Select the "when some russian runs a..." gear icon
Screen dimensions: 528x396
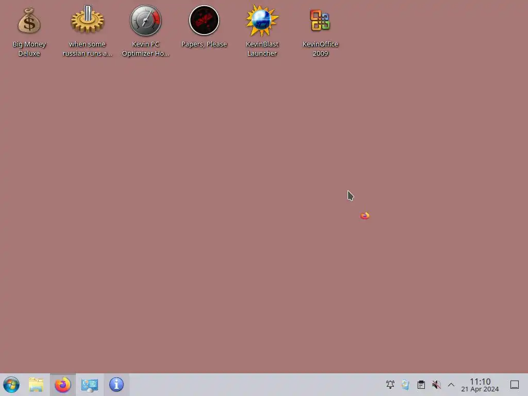(87, 20)
